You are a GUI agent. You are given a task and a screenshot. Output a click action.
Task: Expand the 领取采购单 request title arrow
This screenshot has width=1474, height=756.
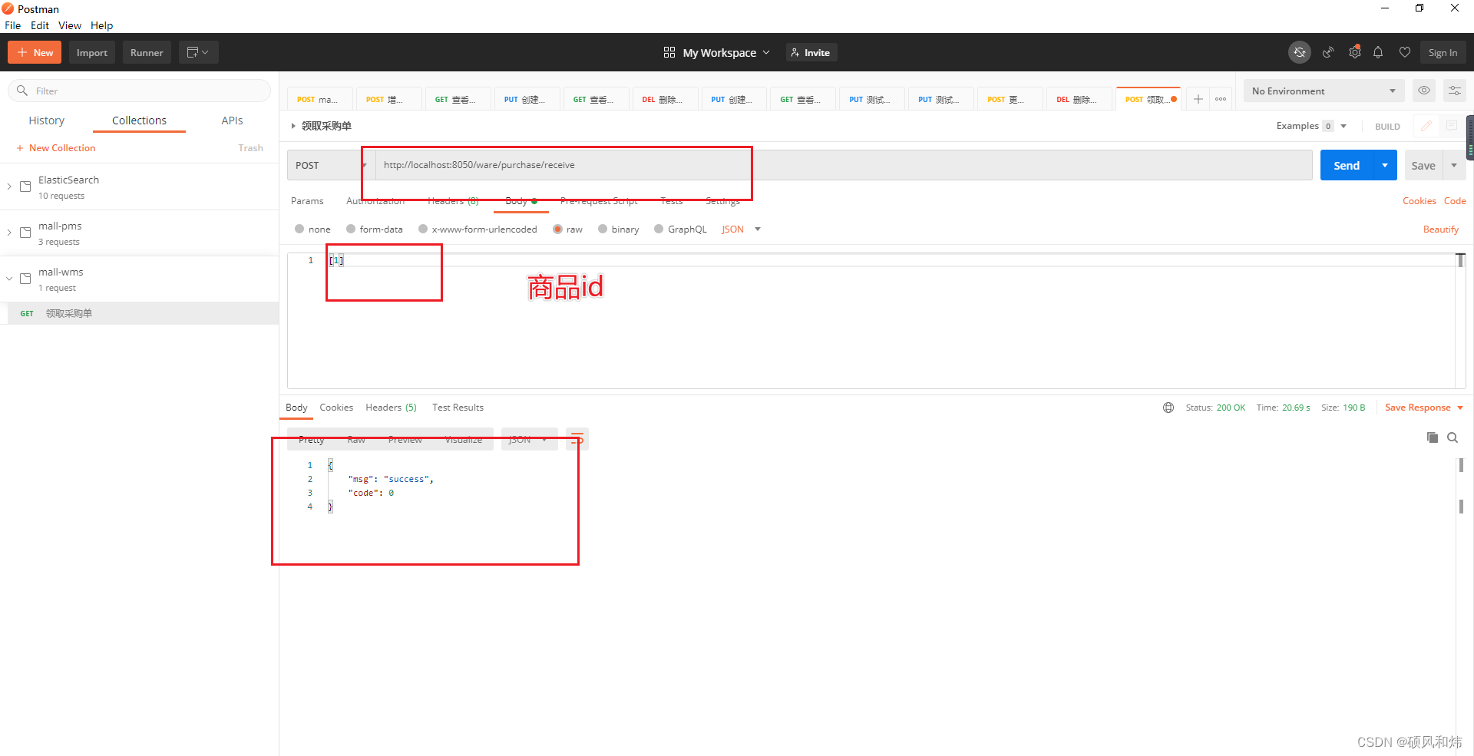tap(293, 126)
